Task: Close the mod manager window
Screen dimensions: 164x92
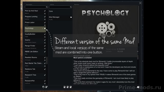Action: [140, 3]
